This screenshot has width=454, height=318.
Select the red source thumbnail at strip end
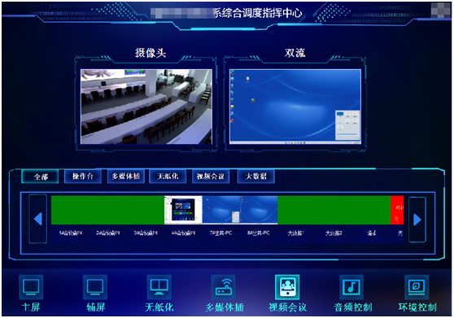[x=397, y=210]
